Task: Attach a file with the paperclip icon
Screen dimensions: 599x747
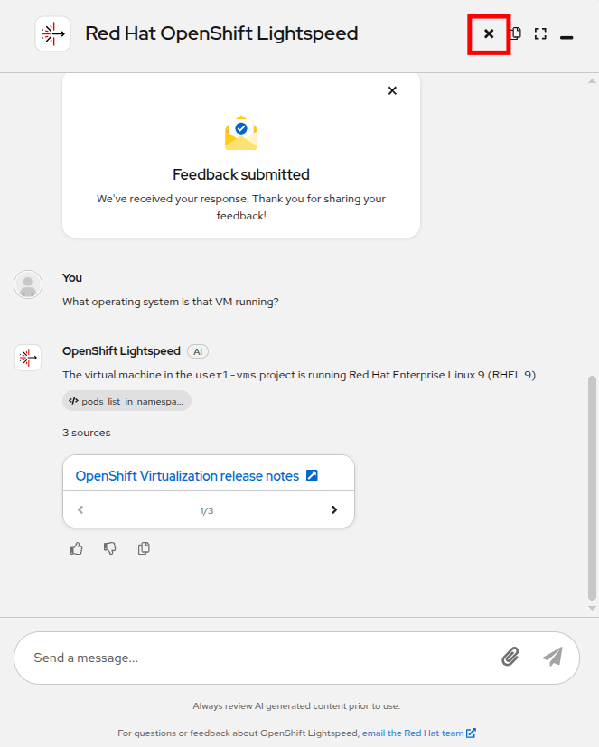Action: pos(510,657)
